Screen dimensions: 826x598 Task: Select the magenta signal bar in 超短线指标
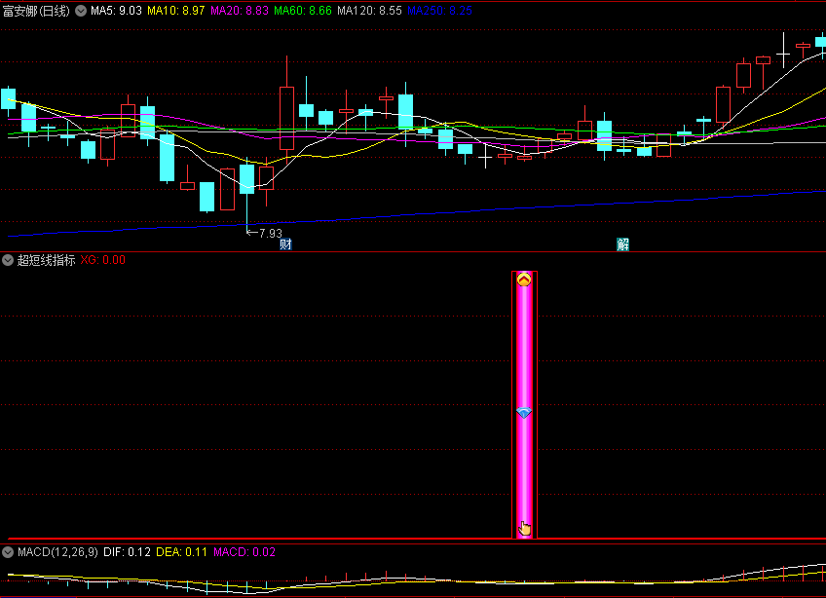[524, 404]
